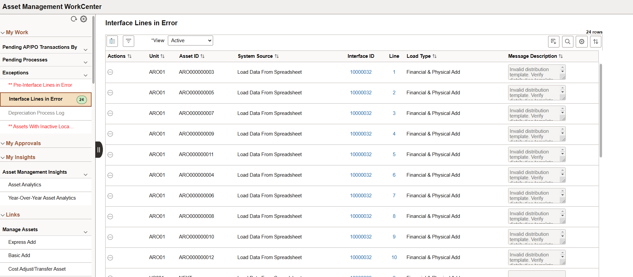Open actions menu for ARO000000005 row
Screen dimensions: 633x277
click(110, 93)
